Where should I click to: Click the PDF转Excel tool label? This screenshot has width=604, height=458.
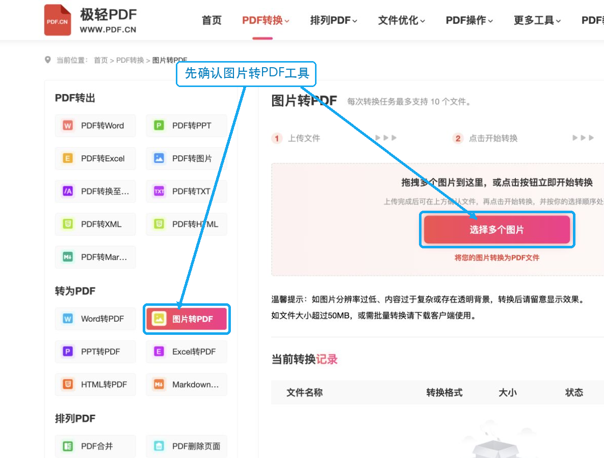(103, 158)
